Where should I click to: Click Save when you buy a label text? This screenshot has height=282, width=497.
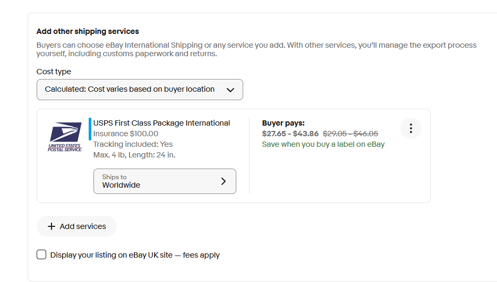click(x=323, y=144)
